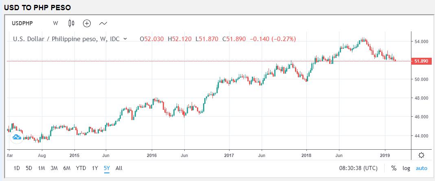Open the W interval dropdown
Image resolution: width=435 pixels, height=181 pixels.
(55, 23)
